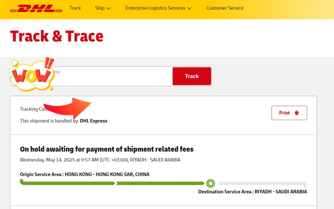Viewport: 334px width, 209px height.
Task: Select the date 'Wednesday, May 14, 2025' line
Action: (100, 160)
